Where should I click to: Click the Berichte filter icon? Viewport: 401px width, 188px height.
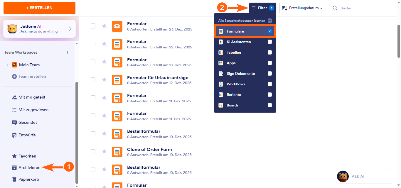pyautogui.click(x=221, y=95)
